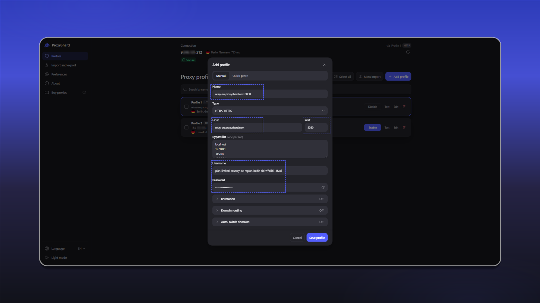
Task: Open the About page
Action: point(65,84)
